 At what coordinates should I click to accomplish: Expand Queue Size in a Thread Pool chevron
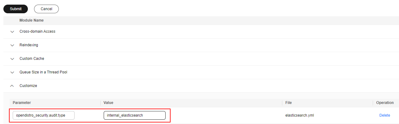click(12, 72)
